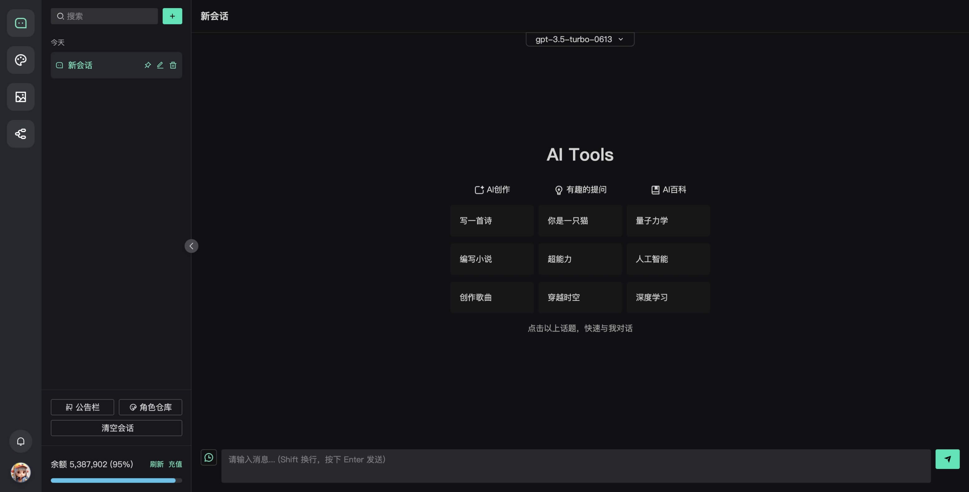Open the palette icon in the left sidebar
This screenshot has height=492, width=969.
pyautogui.click(x=21, y=60)
